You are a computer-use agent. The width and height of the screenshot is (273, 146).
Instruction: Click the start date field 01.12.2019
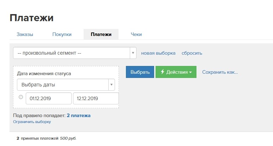coord(49,98)
